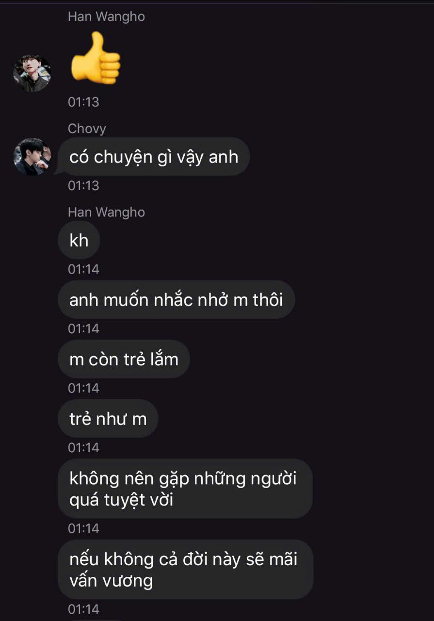Click the 01:14 timestamp below 'kh'
434x621 pixels.
tap(83, 269)
